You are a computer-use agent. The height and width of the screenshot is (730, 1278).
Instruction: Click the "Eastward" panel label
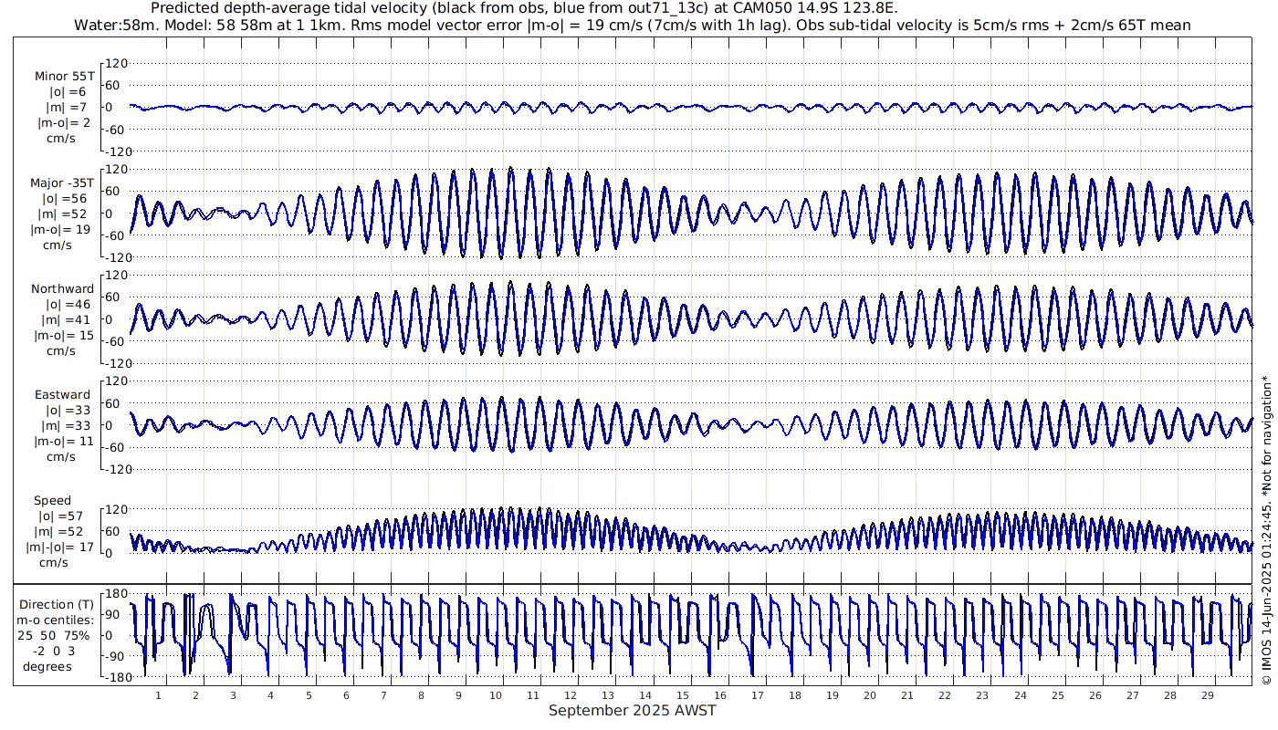point(63,395)
